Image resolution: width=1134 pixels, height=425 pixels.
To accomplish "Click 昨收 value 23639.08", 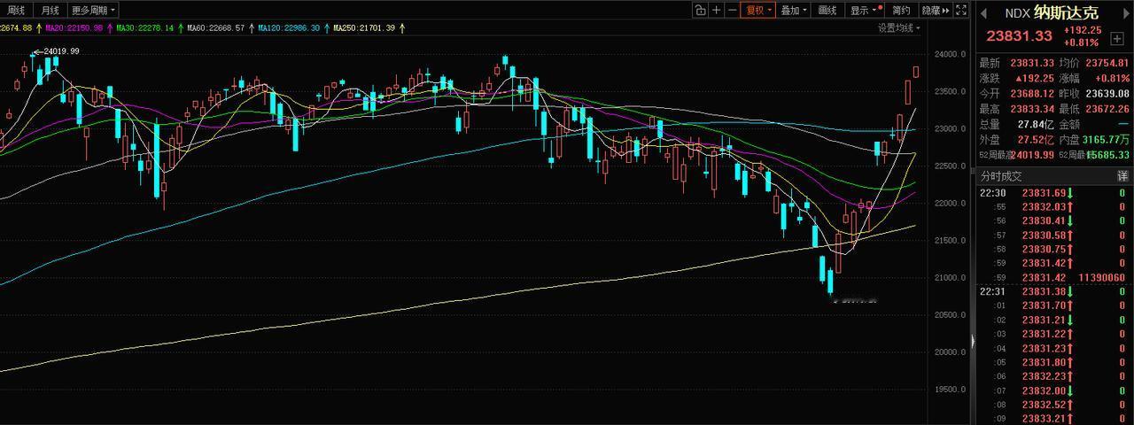I will (x=1107, y=93).
